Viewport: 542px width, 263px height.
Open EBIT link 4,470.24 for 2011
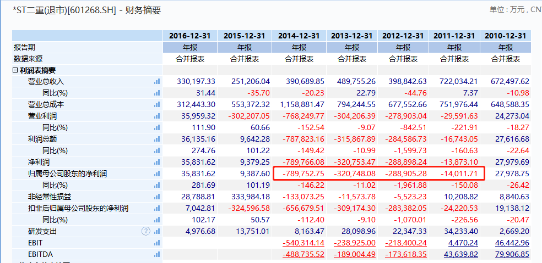pos(463,243)
